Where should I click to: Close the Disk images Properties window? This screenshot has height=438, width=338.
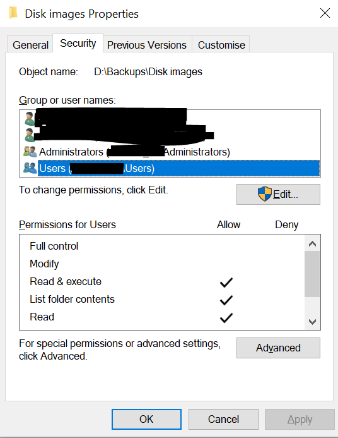click(x=325, y=13)
